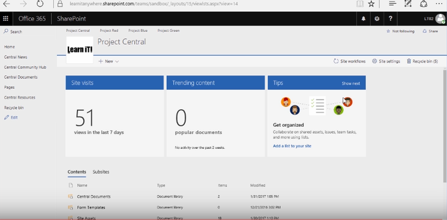Click the Project Central site title
The image size is (447, 220).
click(x=122, y=42)
